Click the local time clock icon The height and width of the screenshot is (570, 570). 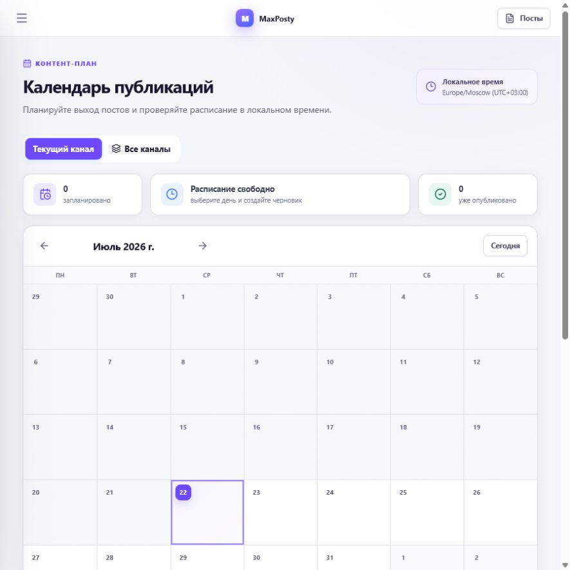[x=431, y=86]
